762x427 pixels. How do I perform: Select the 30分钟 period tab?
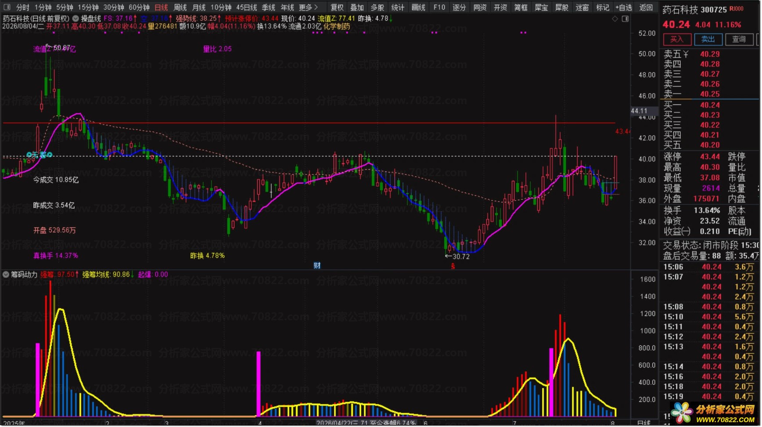(x=114, y=7)
